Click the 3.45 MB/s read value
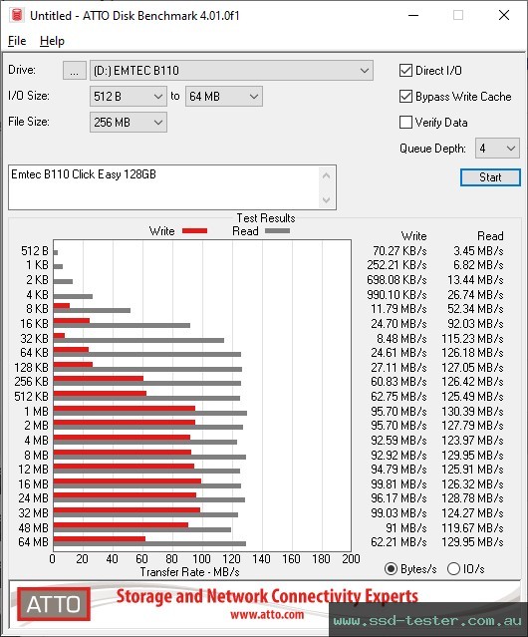This screenshot has width=528, height=637. (x=478, y=251)
